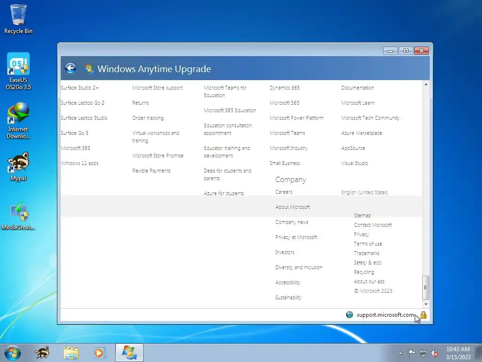Viewport: 482px width, 362px height.
Task: Open Education consultation appointment link
Action: click(227, 129)
